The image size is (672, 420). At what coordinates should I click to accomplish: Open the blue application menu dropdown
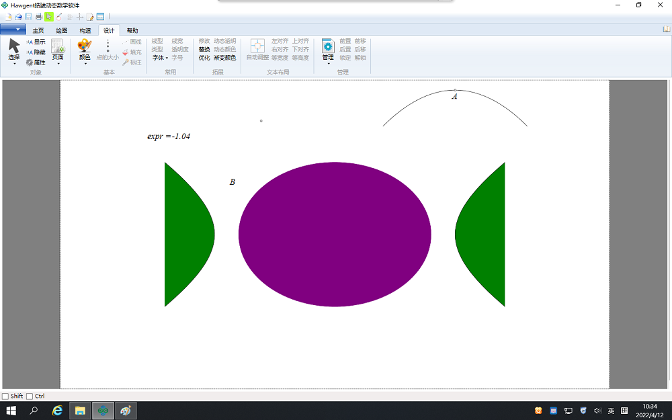point(13,30)
